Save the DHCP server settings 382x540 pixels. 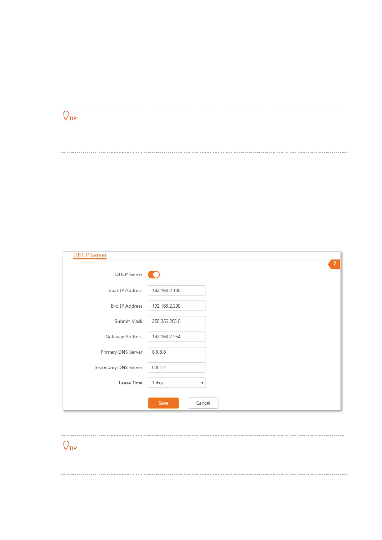click(x=163, y=403)
